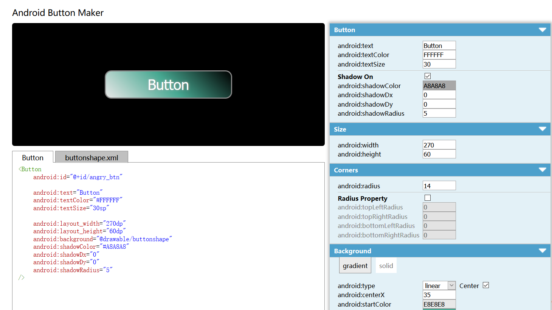Click the Shadow On label
This screenshot has height=310, width=552.
[355, 77]
